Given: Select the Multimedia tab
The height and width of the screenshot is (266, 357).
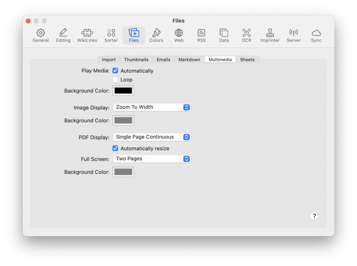Looking at the screenshot, I should coord(220,59).
